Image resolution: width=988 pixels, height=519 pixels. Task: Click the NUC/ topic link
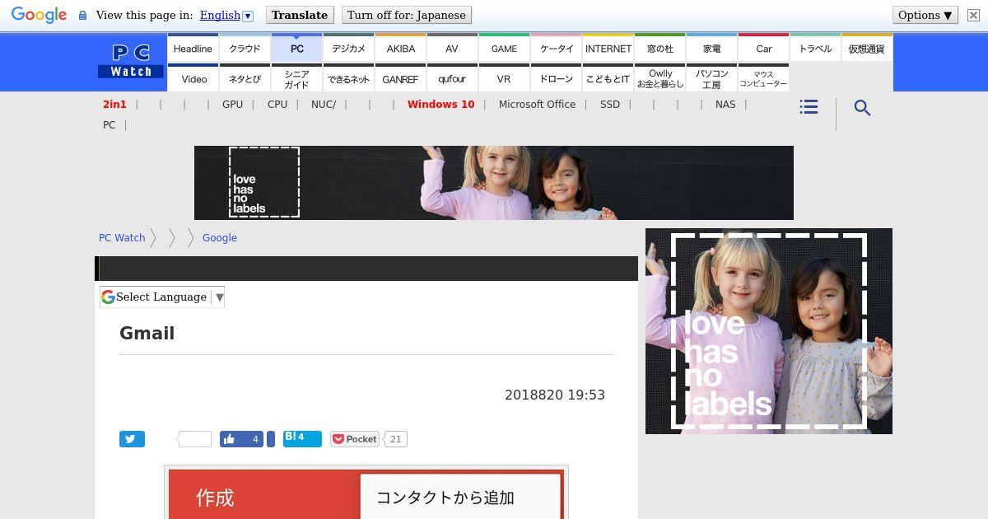point(324,105)
